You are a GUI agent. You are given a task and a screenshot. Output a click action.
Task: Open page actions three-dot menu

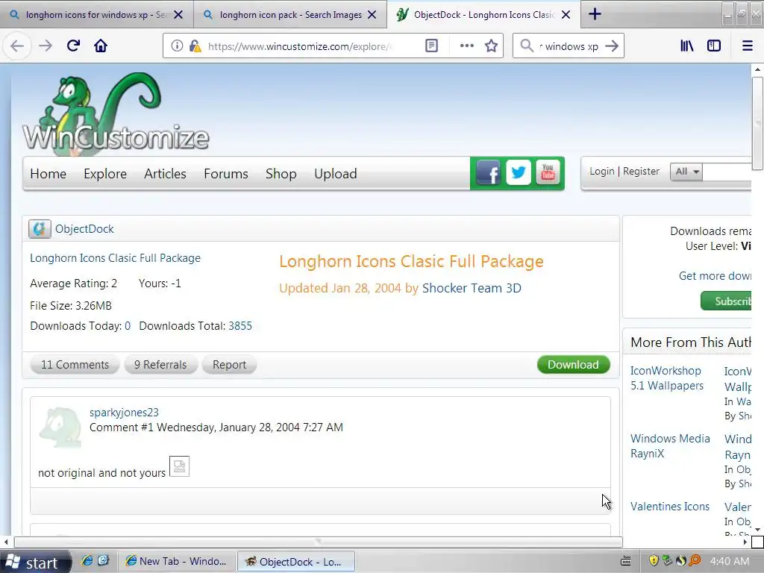click(467, 46)
